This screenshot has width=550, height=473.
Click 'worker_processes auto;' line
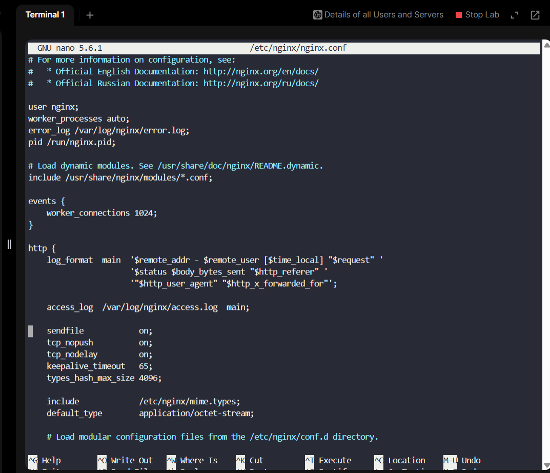(x=79, y=119)
